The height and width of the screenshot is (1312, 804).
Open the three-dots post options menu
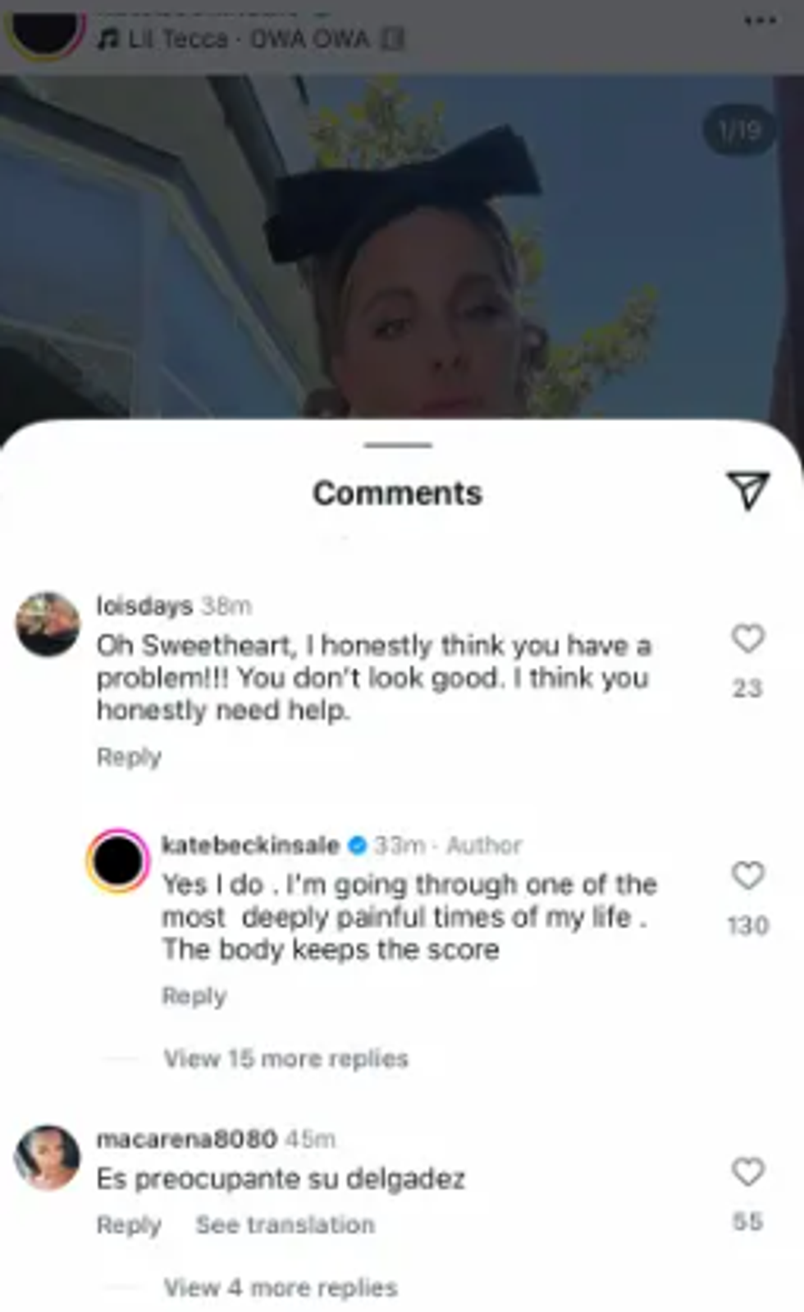tap(760, 21)
